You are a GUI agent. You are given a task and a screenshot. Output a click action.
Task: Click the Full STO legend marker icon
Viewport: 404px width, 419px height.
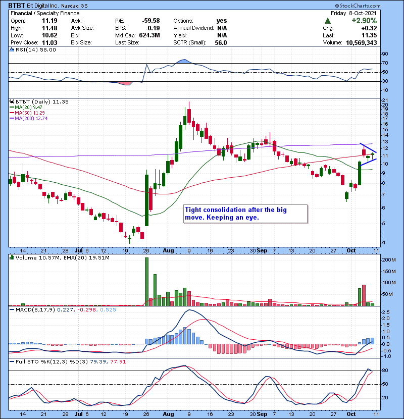coord(11,361)
